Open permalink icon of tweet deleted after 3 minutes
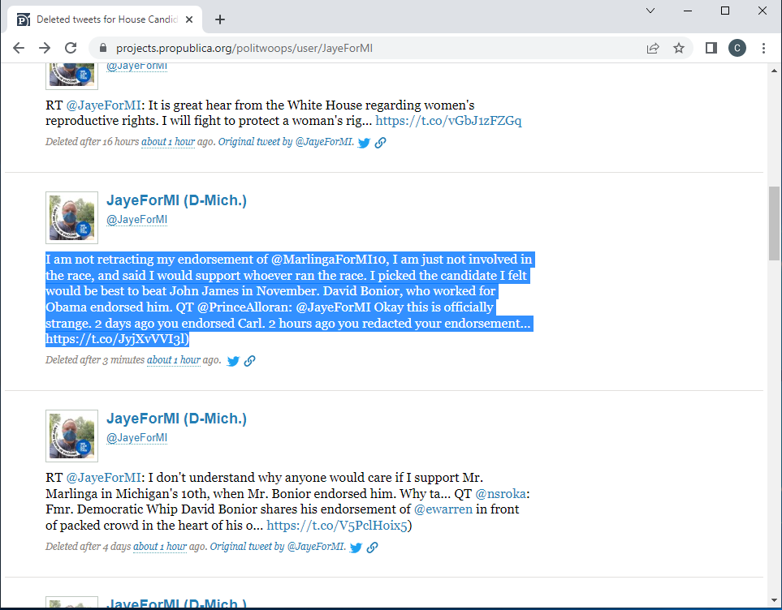 tap(249, 361)
